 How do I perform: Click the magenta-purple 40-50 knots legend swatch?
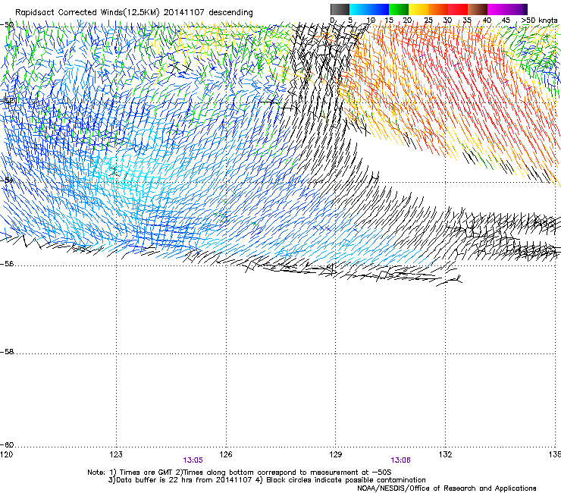pyautogui.click(x=507, y=9)
